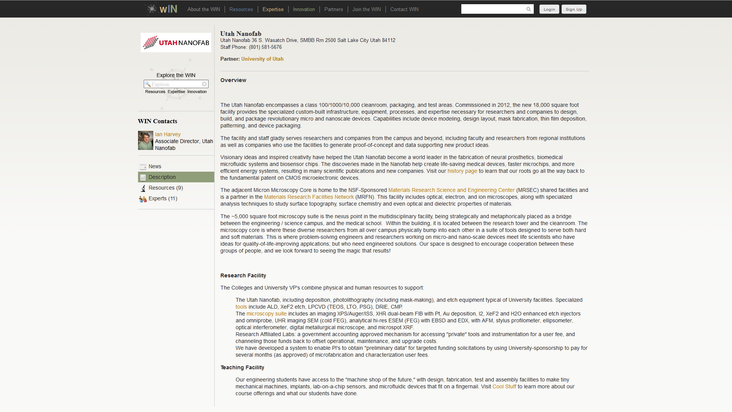The width and height of the screenshot is (732, 412).
Task: Click the magnifier icon in the Explore box
Action: point(148,84)
